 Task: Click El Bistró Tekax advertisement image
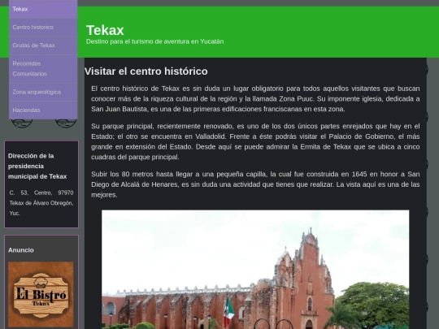pyautogui.click(x=41, y=294)
